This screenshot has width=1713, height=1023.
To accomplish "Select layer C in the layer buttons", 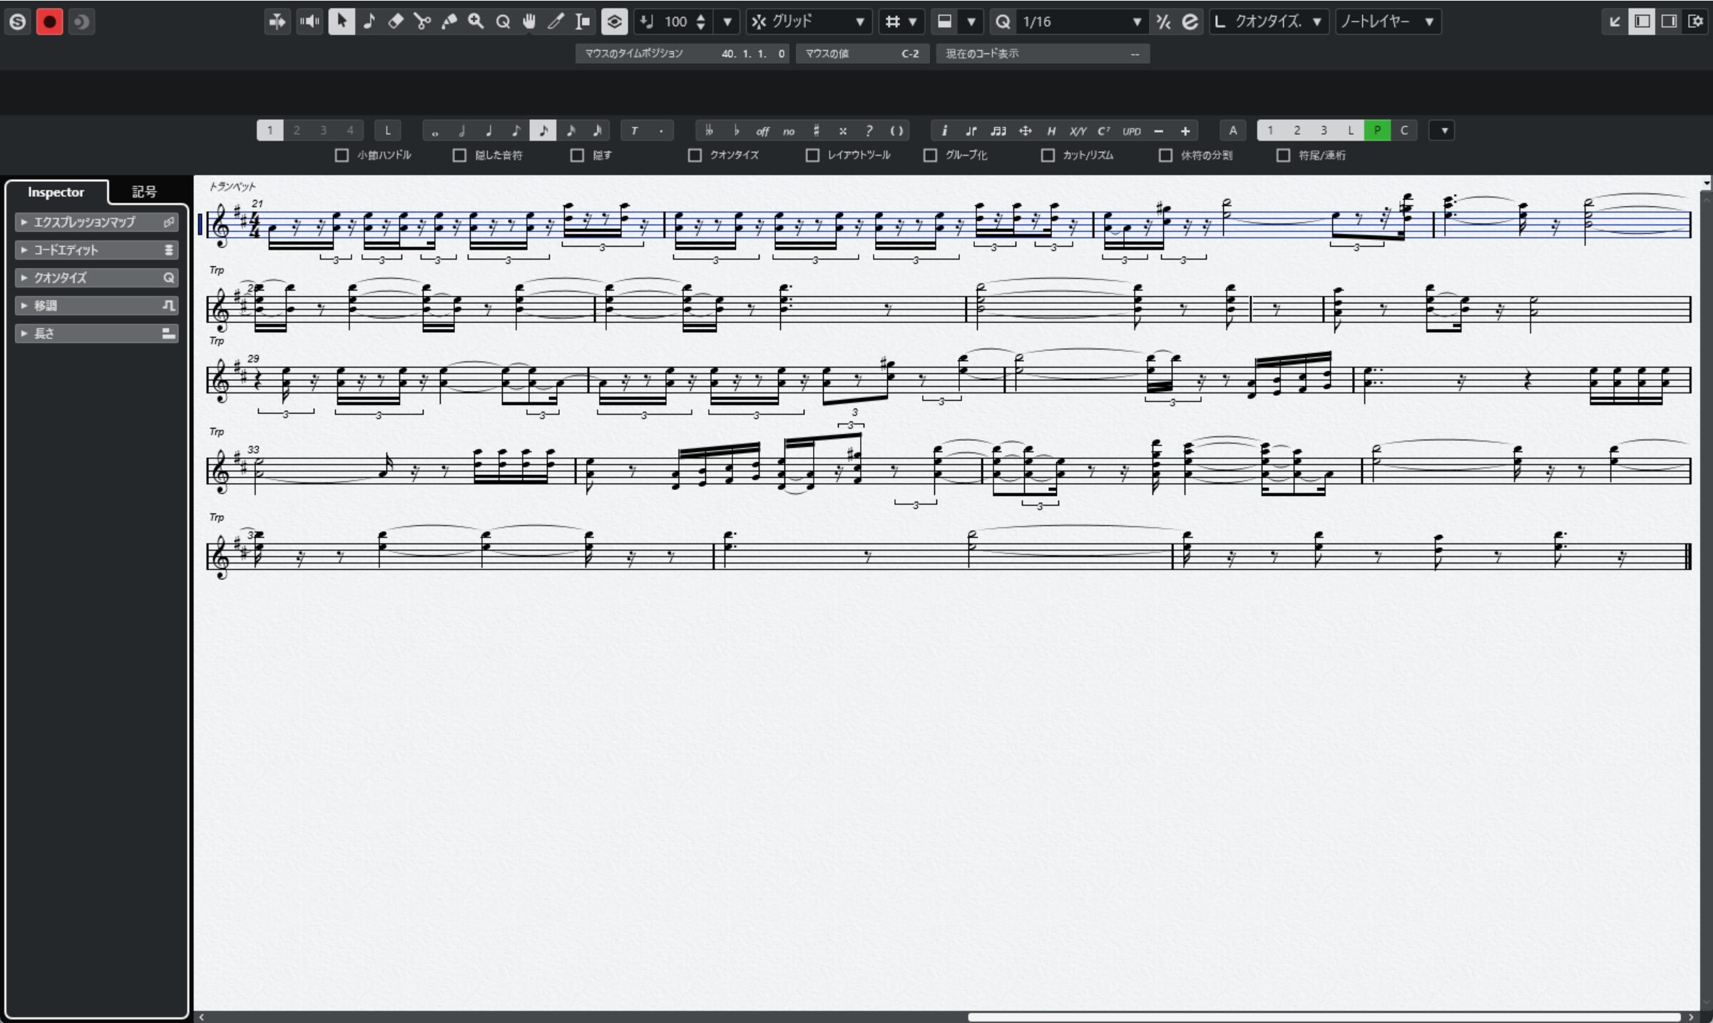I will [x=1404, y=131].
